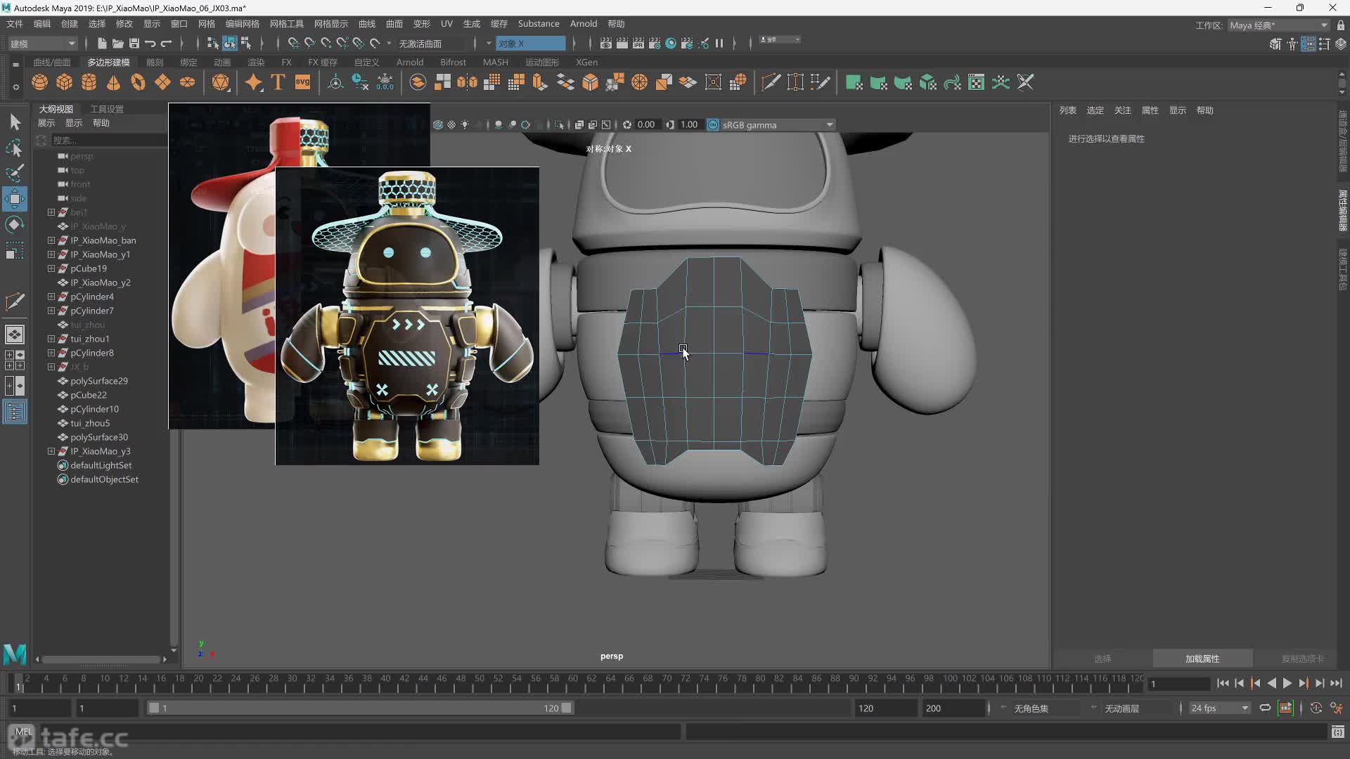
Task: Toggle snap to grids
Action: tap(293, 44)
